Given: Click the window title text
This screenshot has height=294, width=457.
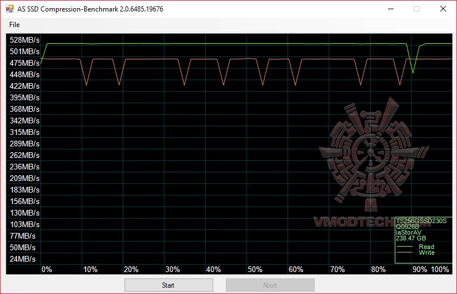Looking at the screenshot, I should [90, 9].
